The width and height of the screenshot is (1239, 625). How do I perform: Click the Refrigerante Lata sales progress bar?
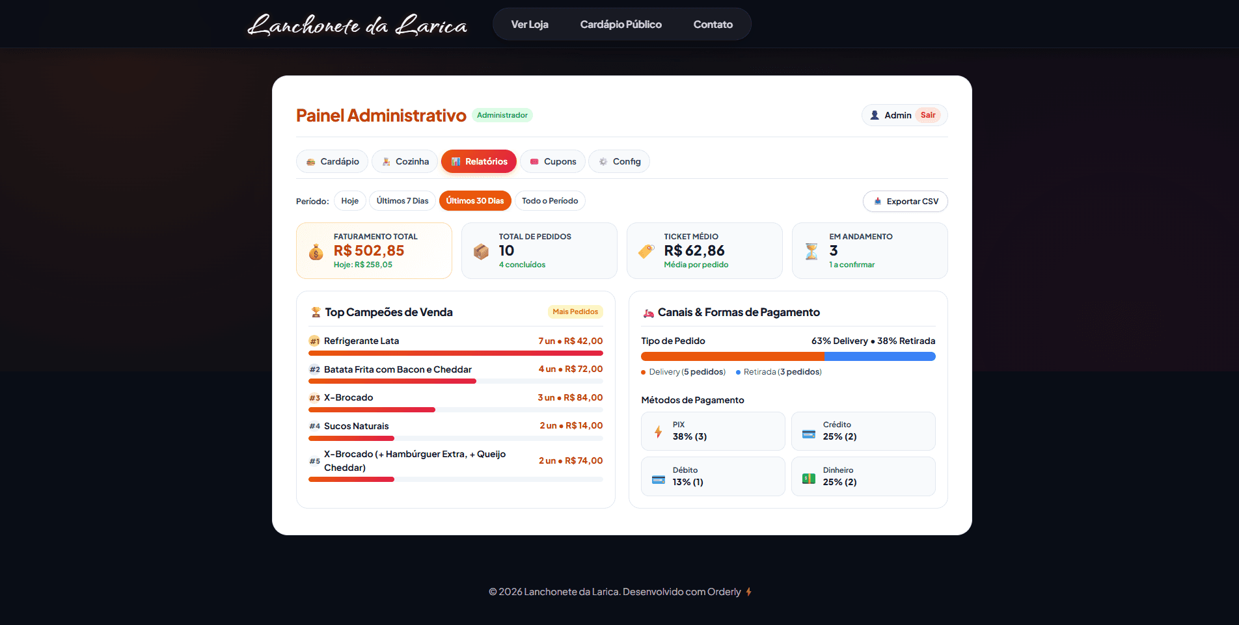click(x=456, y=353)
